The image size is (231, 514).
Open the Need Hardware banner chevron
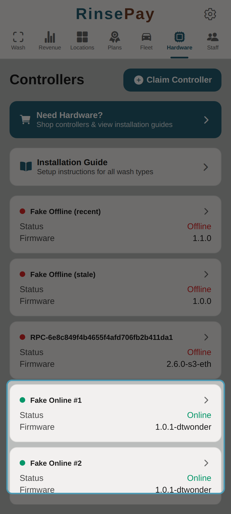206,120
